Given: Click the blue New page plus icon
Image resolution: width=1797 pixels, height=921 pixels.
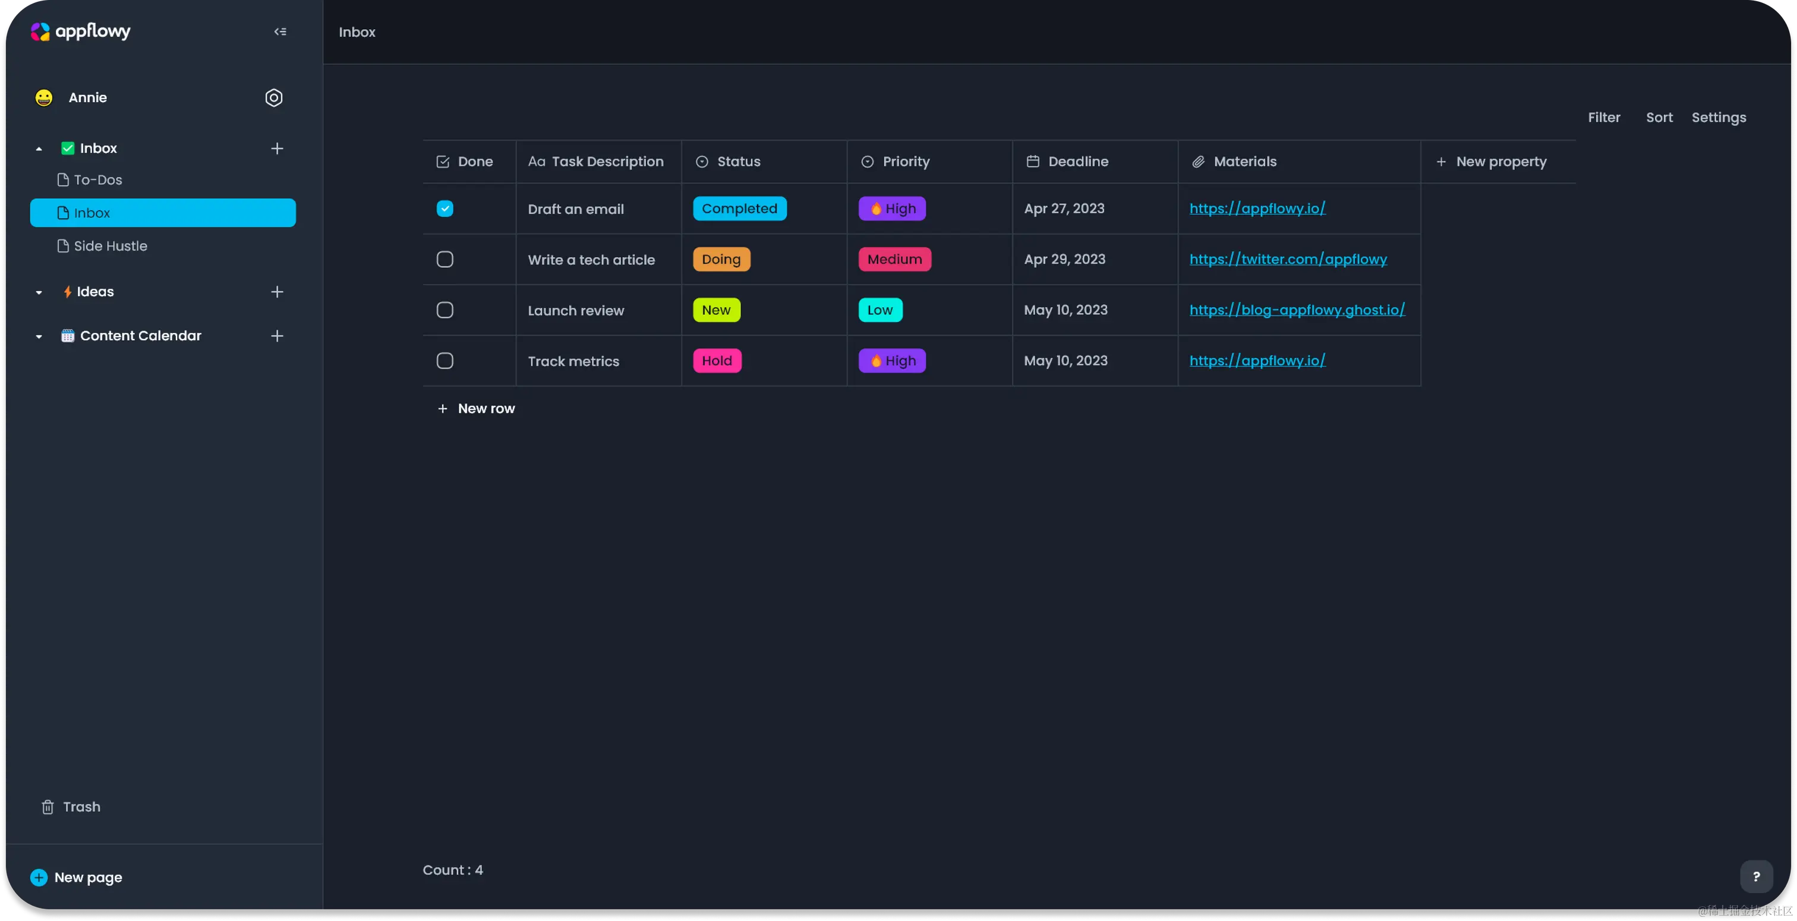Looking at the screenshot, I should [39, 877].
